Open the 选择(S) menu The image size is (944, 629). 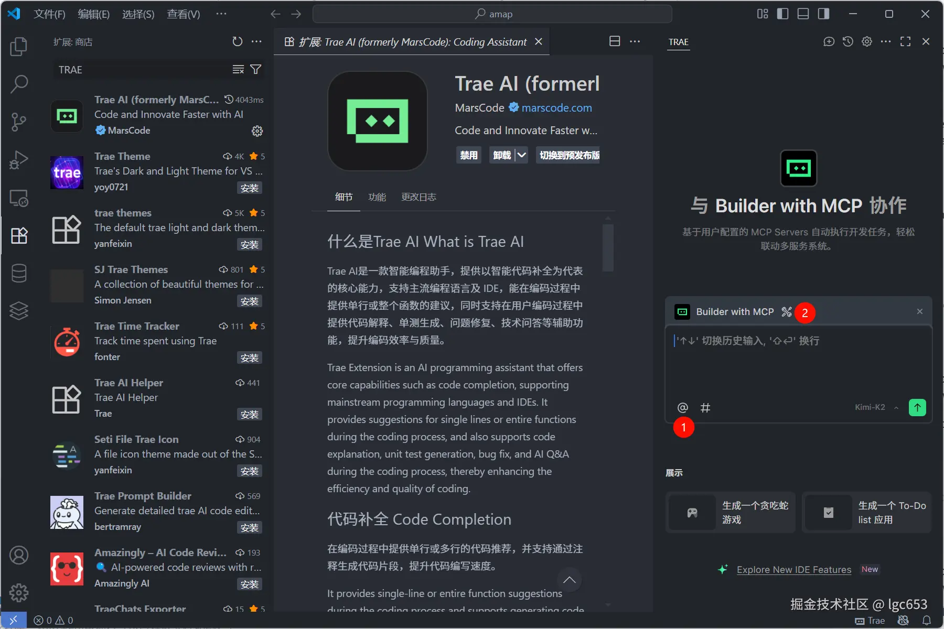[138, 14]
